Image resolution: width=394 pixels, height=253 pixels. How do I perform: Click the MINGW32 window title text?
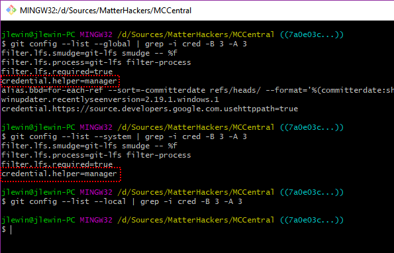(x=106, y=11)
